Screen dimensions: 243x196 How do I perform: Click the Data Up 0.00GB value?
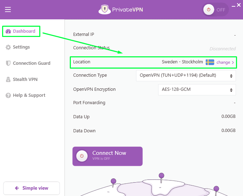coord(228,116)
